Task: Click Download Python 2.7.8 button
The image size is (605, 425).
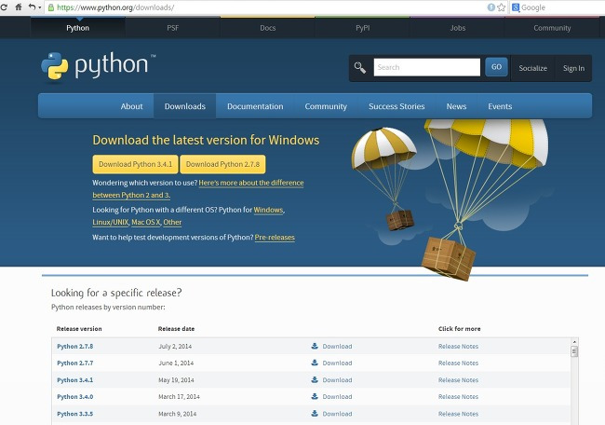Action: coord(222,164)
